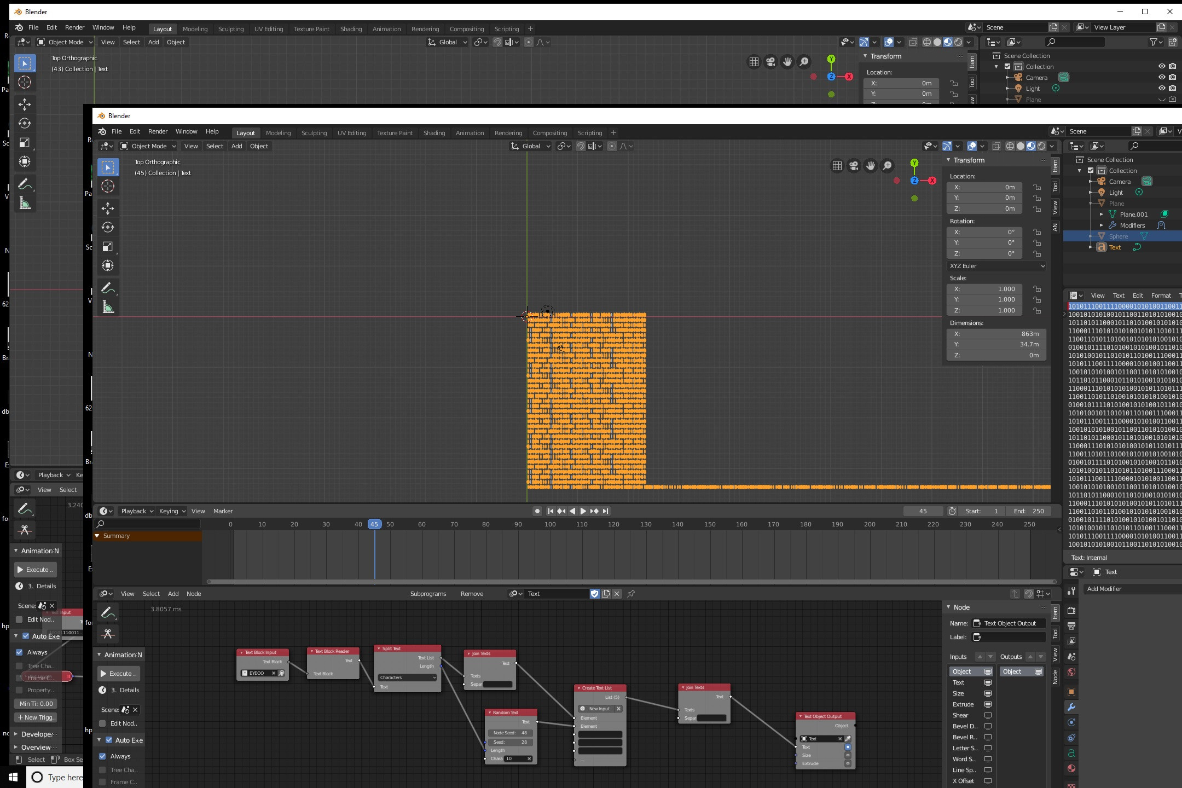
Task: Collapse the Summary row in timeline
Action: 97,536
